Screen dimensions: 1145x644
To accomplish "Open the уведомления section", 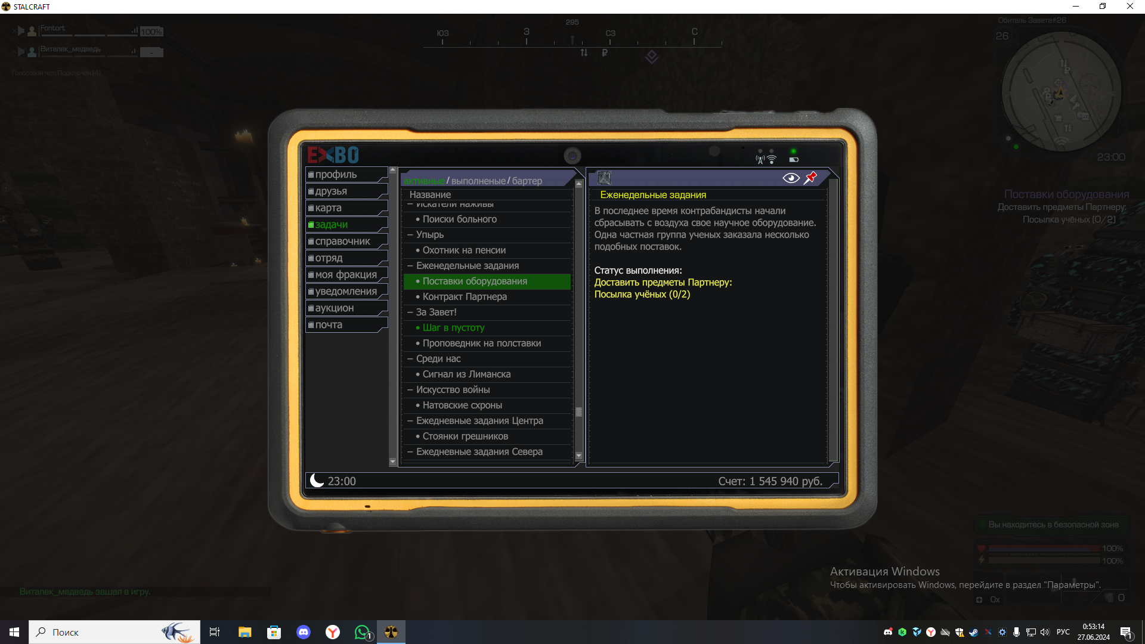I will [346, 291].
